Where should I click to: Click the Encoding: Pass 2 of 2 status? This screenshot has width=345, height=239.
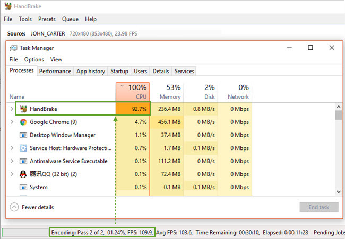102,232
